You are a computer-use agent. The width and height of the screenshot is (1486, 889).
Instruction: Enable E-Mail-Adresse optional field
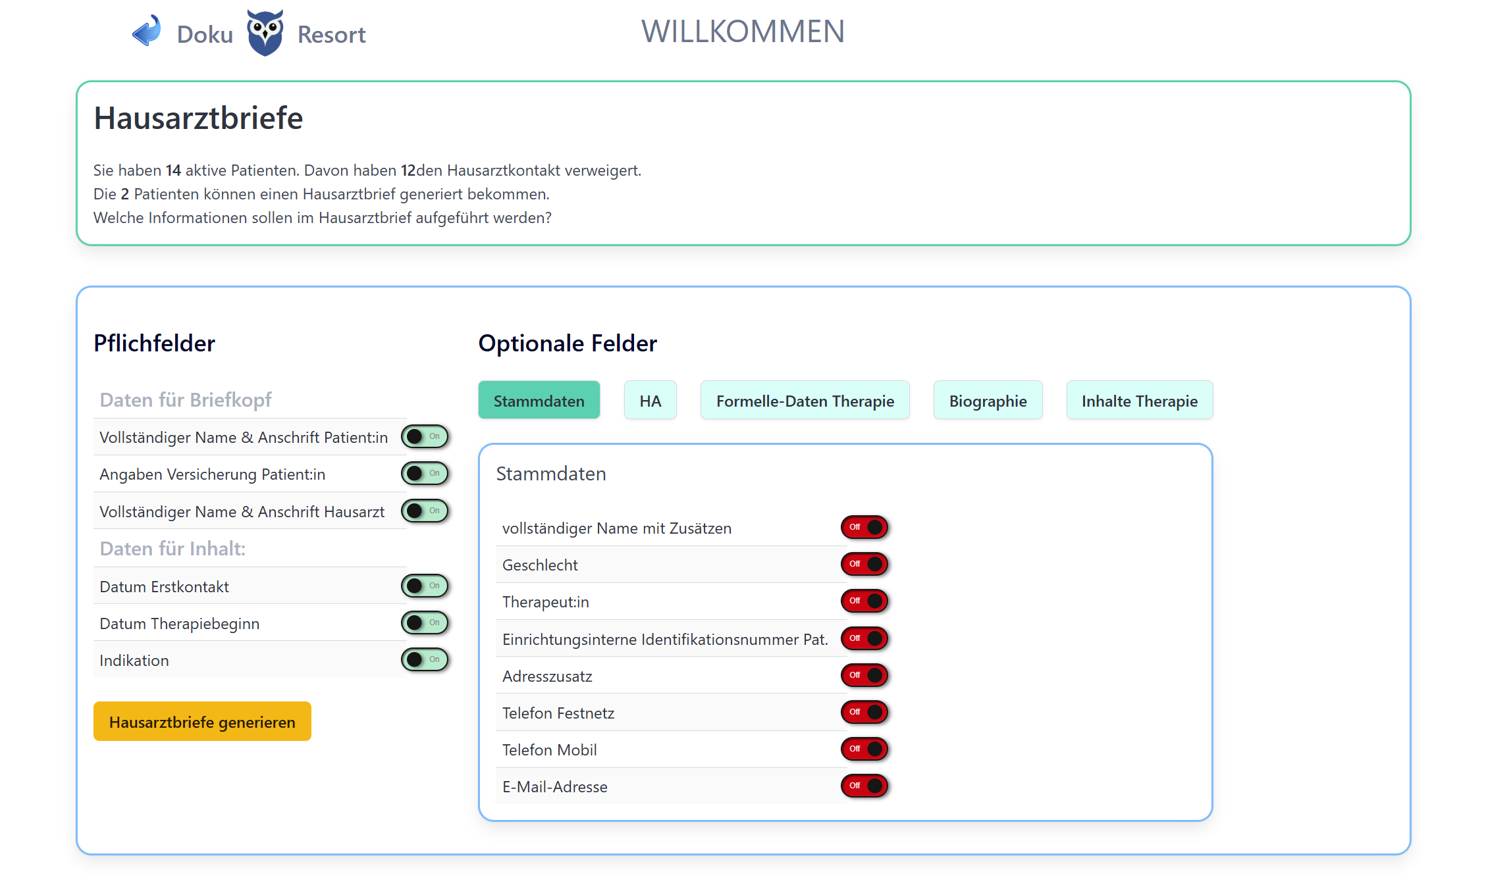point(864,786)
